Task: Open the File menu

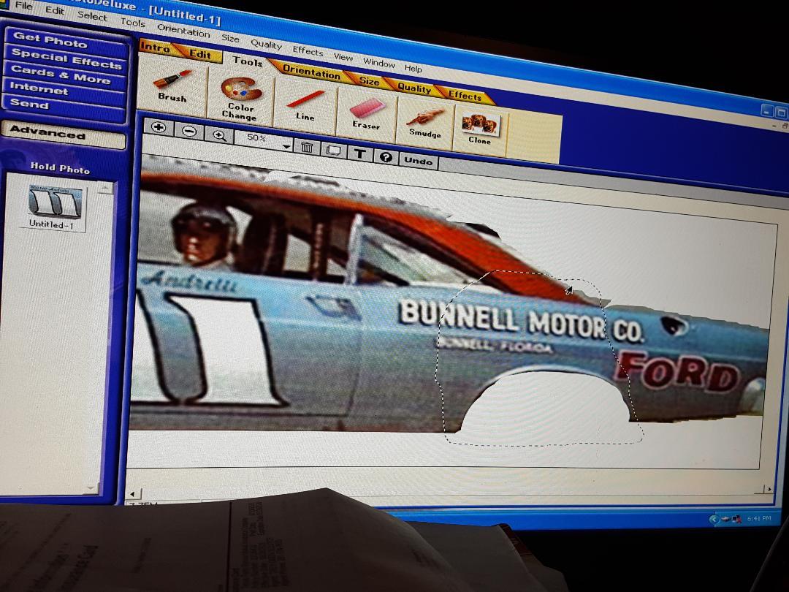Action: click(23, 6)
